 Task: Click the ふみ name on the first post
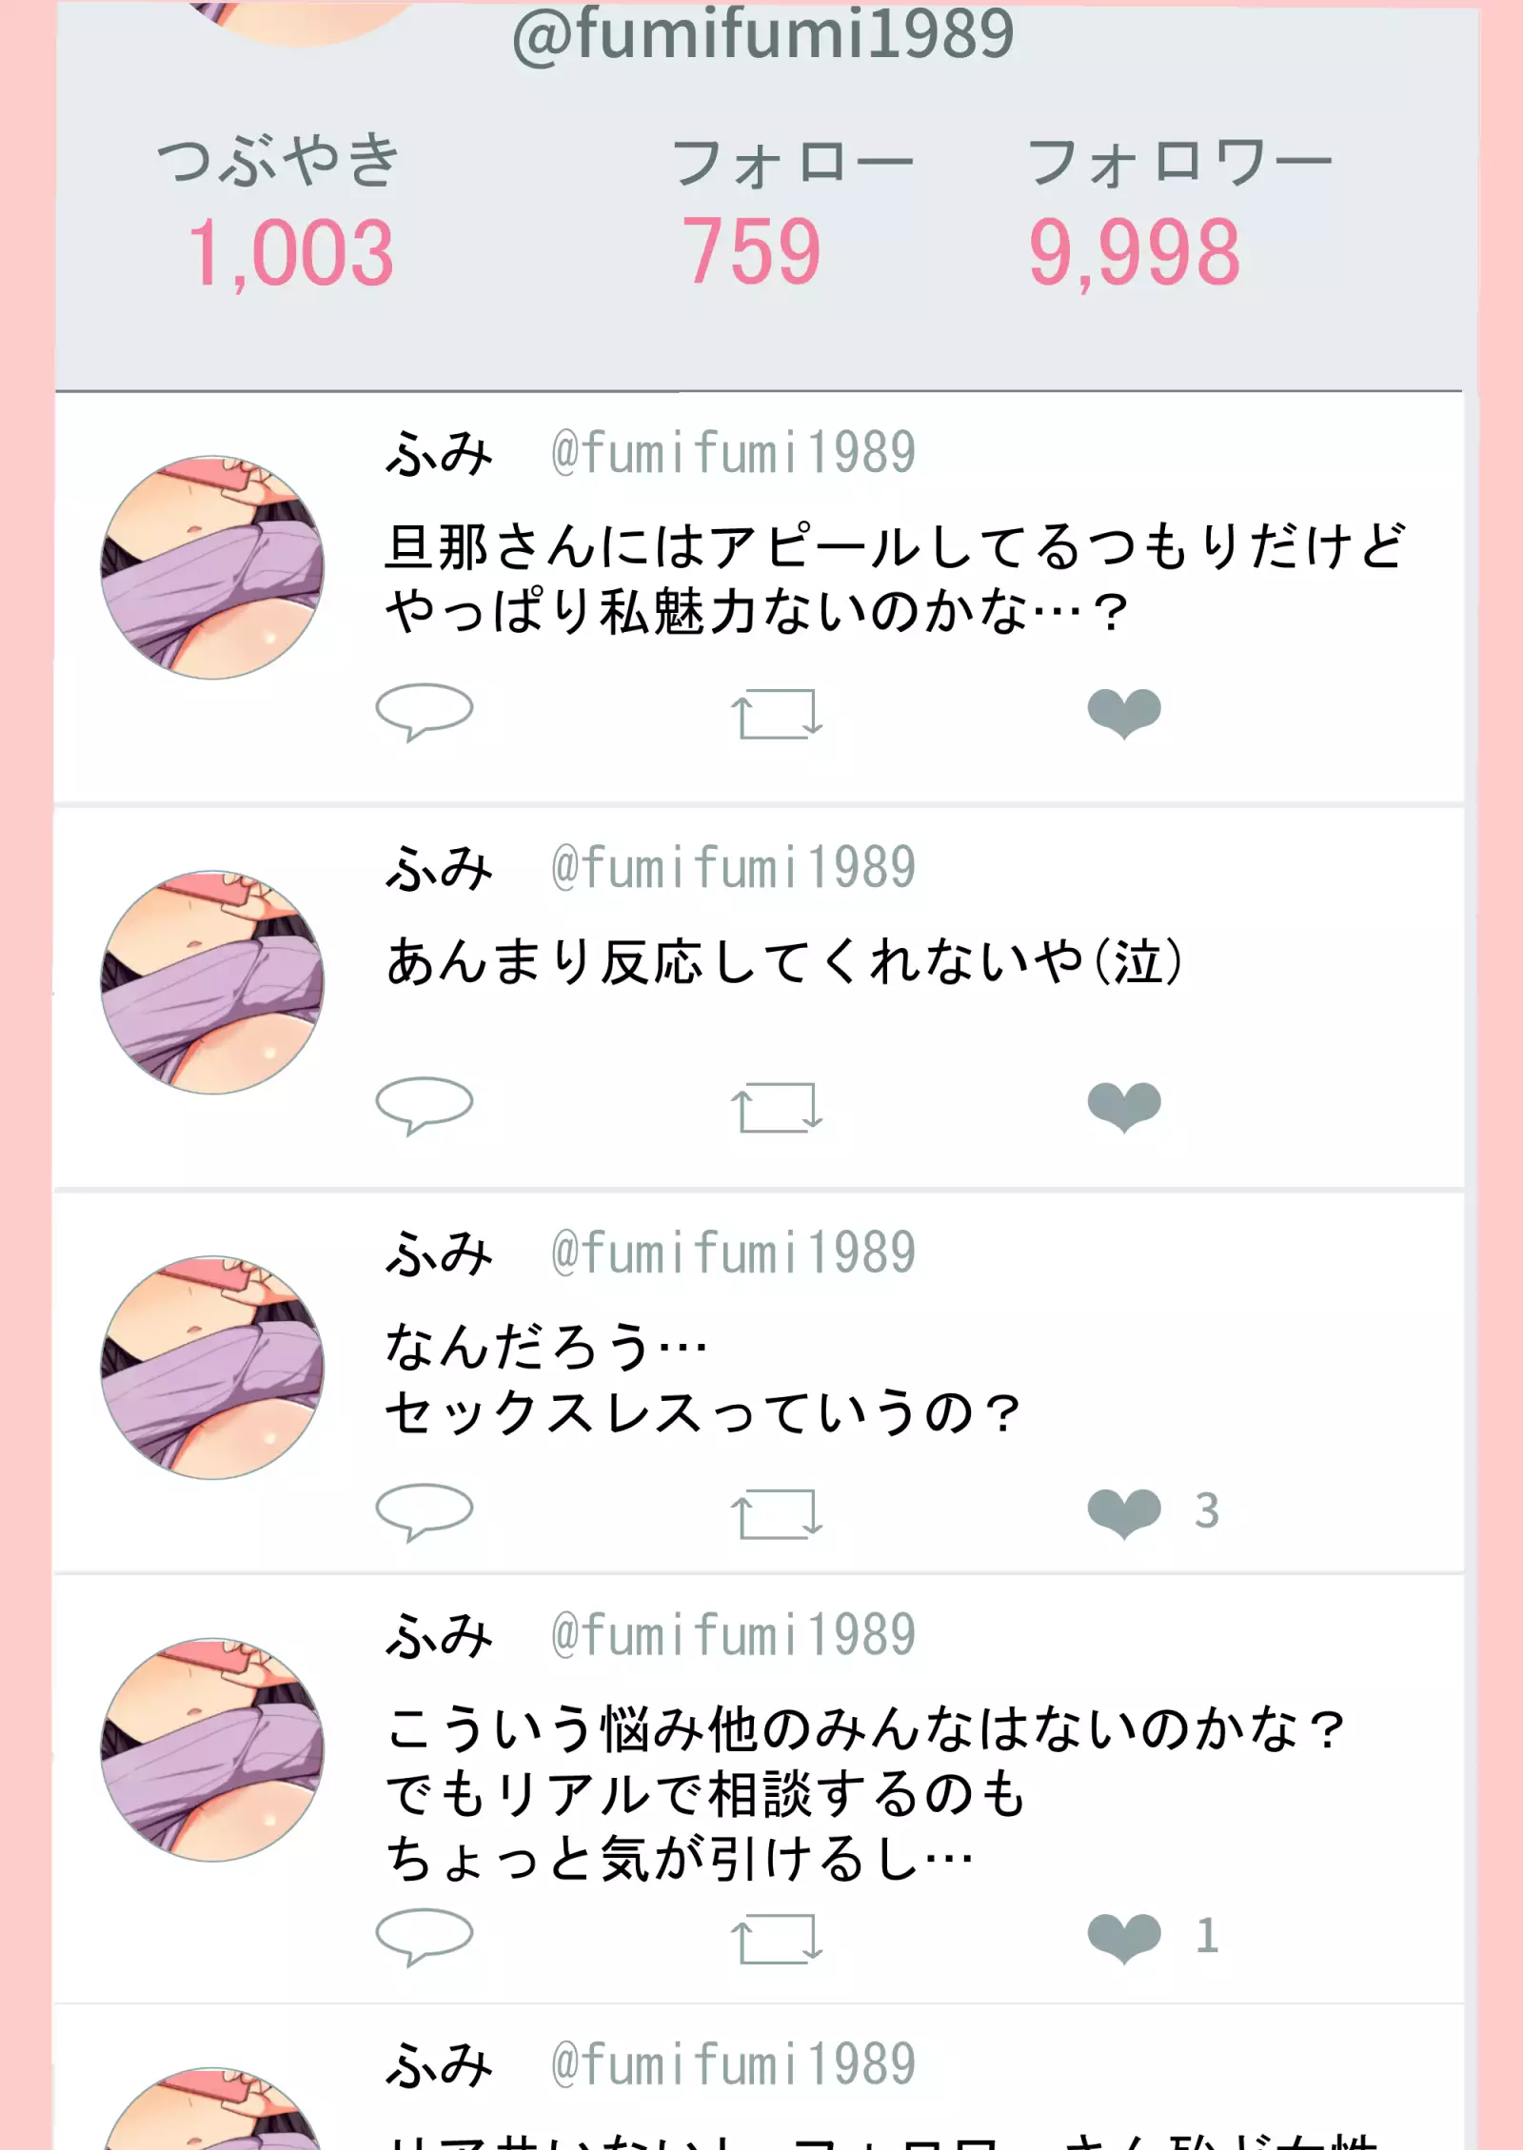click(439, 453)
